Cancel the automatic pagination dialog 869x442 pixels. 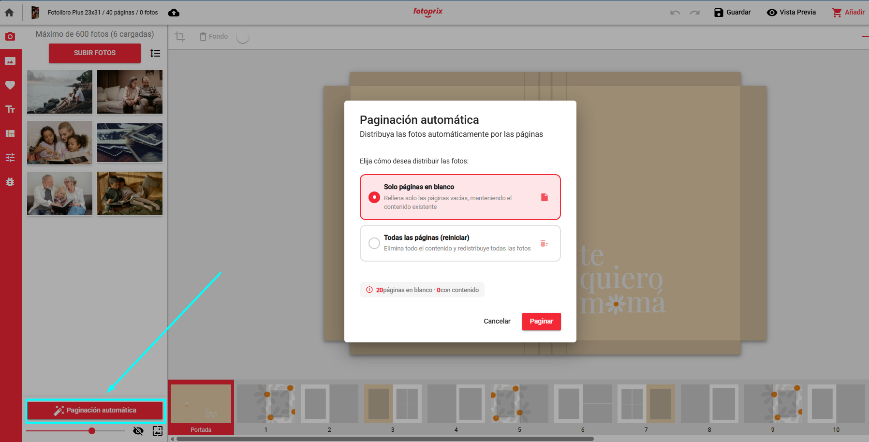(497, 322)
